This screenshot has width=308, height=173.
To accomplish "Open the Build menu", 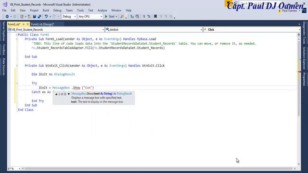I will click(46, 11).
